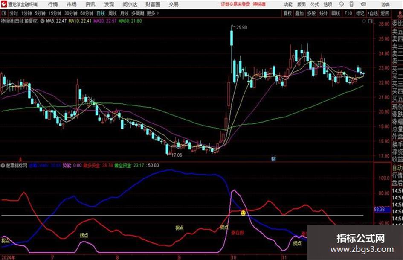Switch to 分时 chart tab
403x260 pixels.
pos(14,13)
